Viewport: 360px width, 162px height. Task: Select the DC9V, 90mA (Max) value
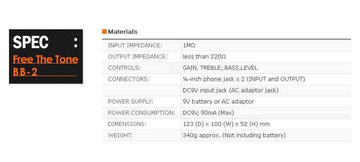[x=208, y=113]
